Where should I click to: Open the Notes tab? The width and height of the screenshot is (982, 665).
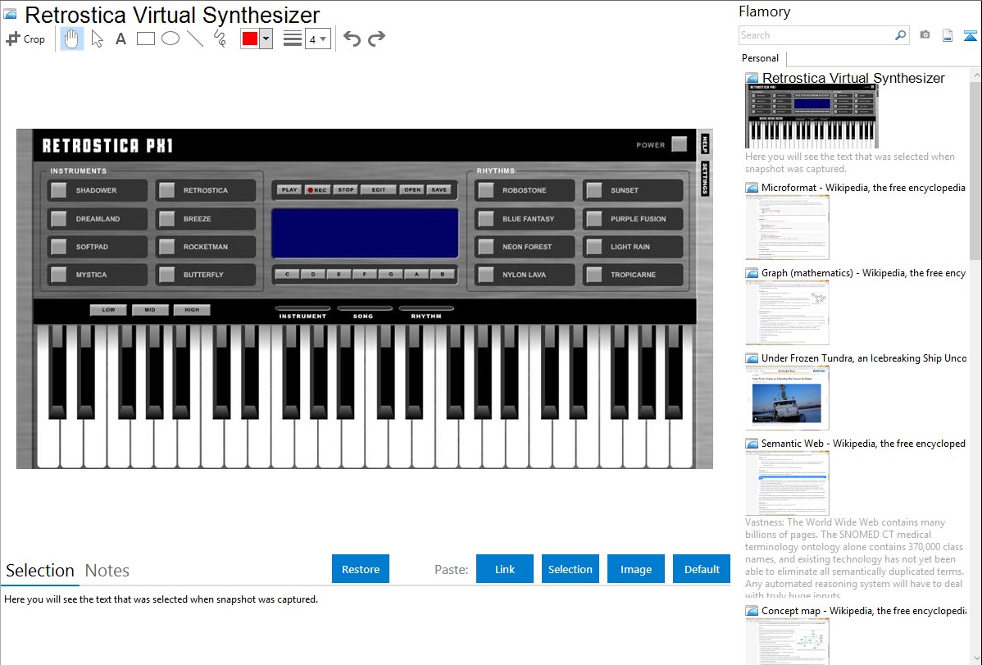coord(107,571)
